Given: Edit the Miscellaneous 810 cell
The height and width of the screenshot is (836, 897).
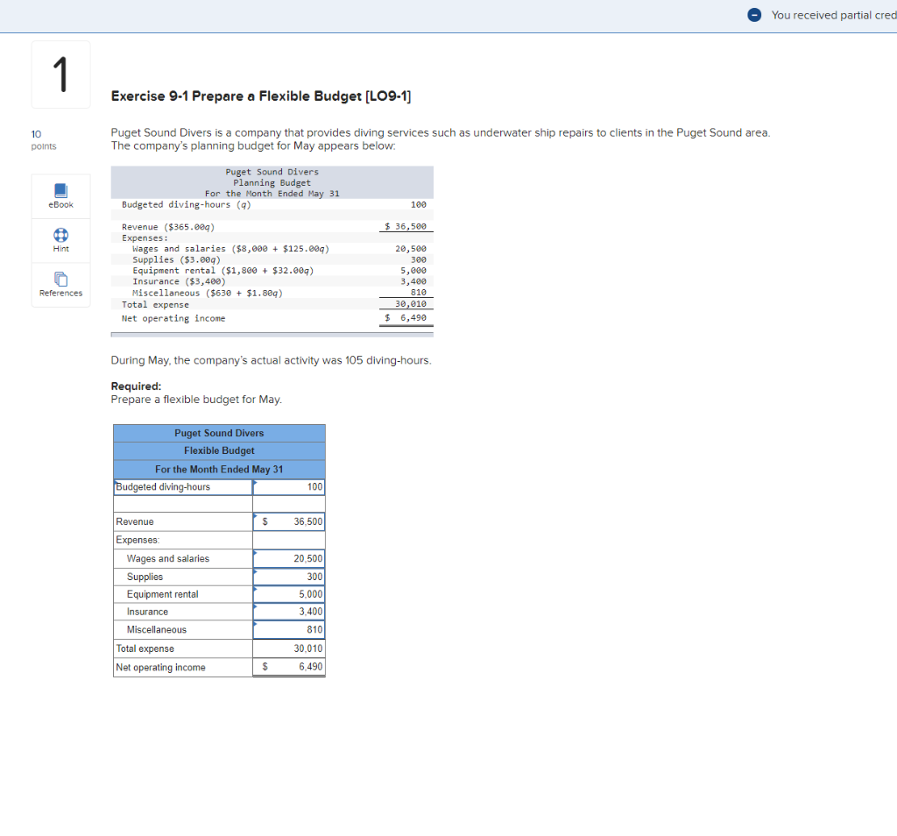Looking at the screenshot, I should pyautogui.click(x=289, y=629).
